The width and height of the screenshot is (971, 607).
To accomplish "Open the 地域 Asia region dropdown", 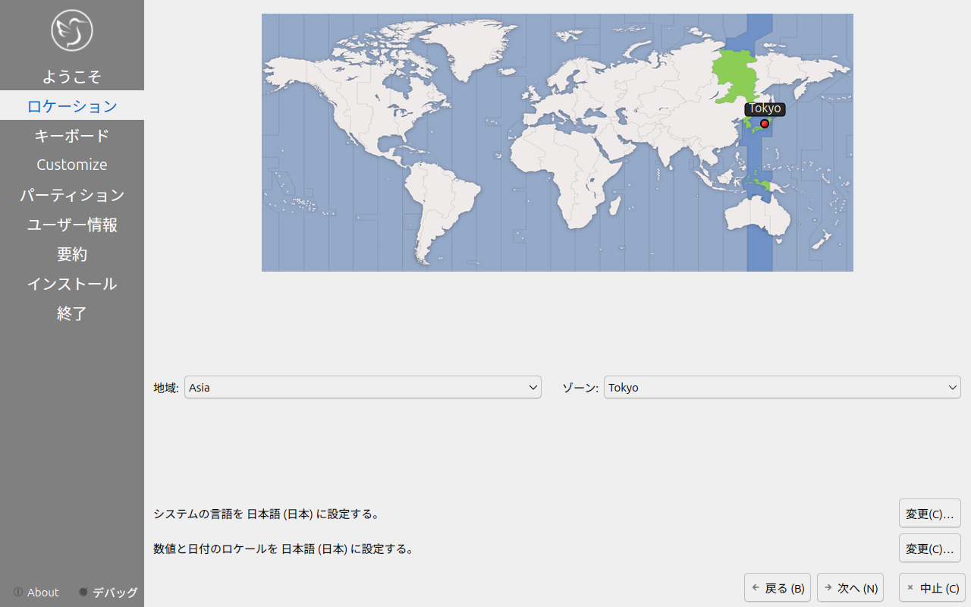I will pos(363,387).
